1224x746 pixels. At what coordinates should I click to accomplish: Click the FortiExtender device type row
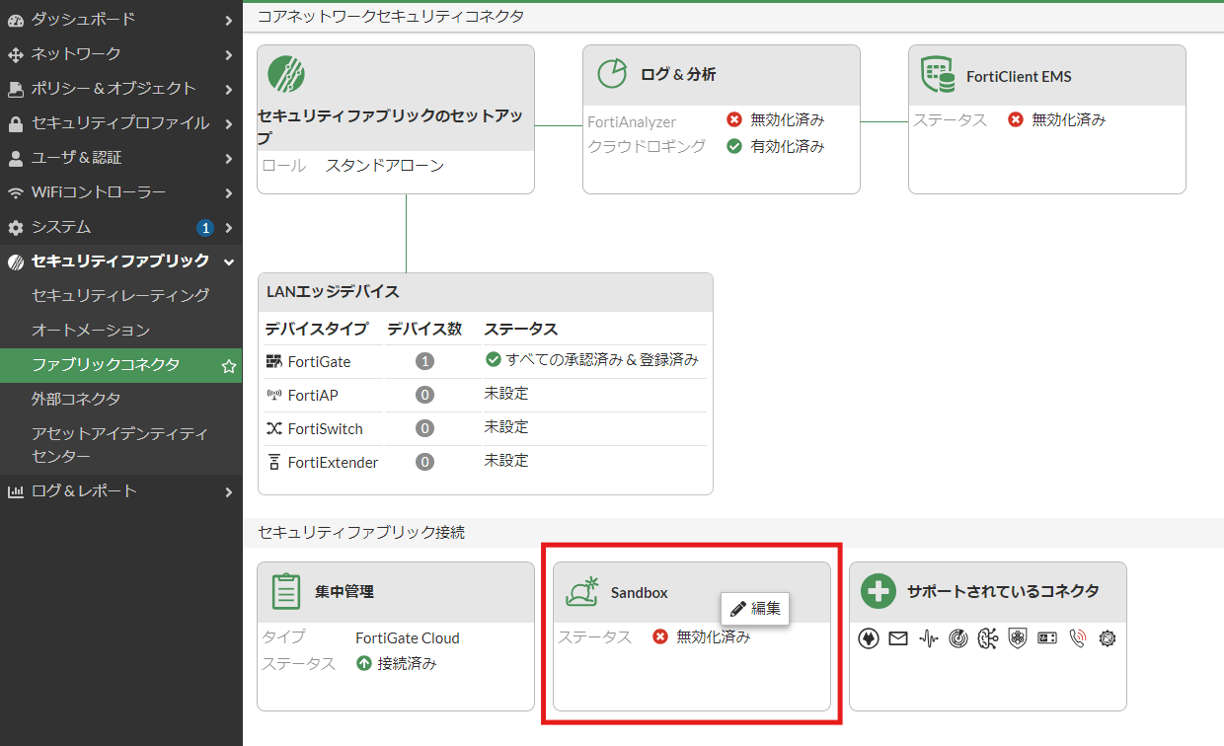click(x=486, y=462)
